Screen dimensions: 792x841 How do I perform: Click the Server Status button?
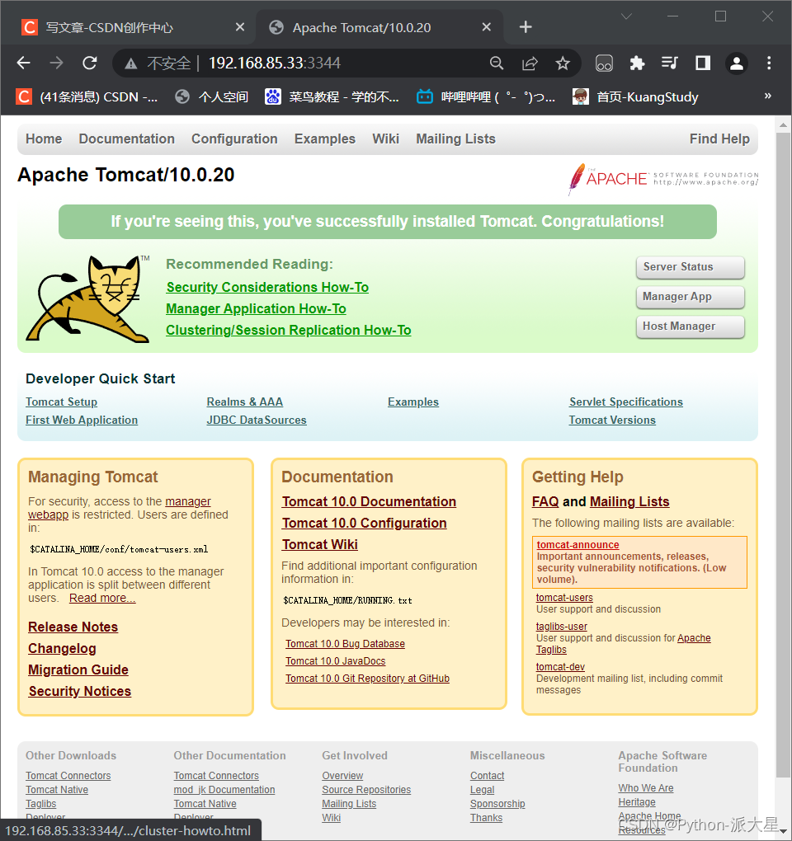click(x=690, y=267)
